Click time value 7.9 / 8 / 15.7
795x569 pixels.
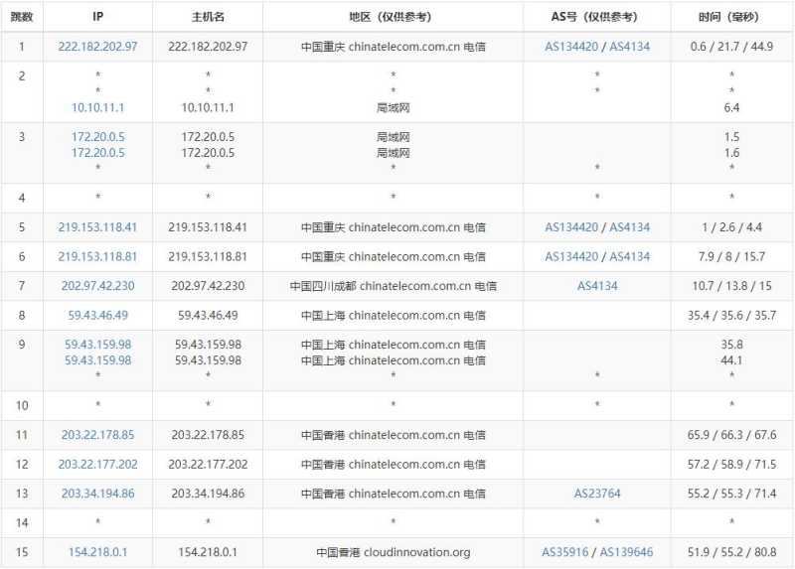click(731, 256)
